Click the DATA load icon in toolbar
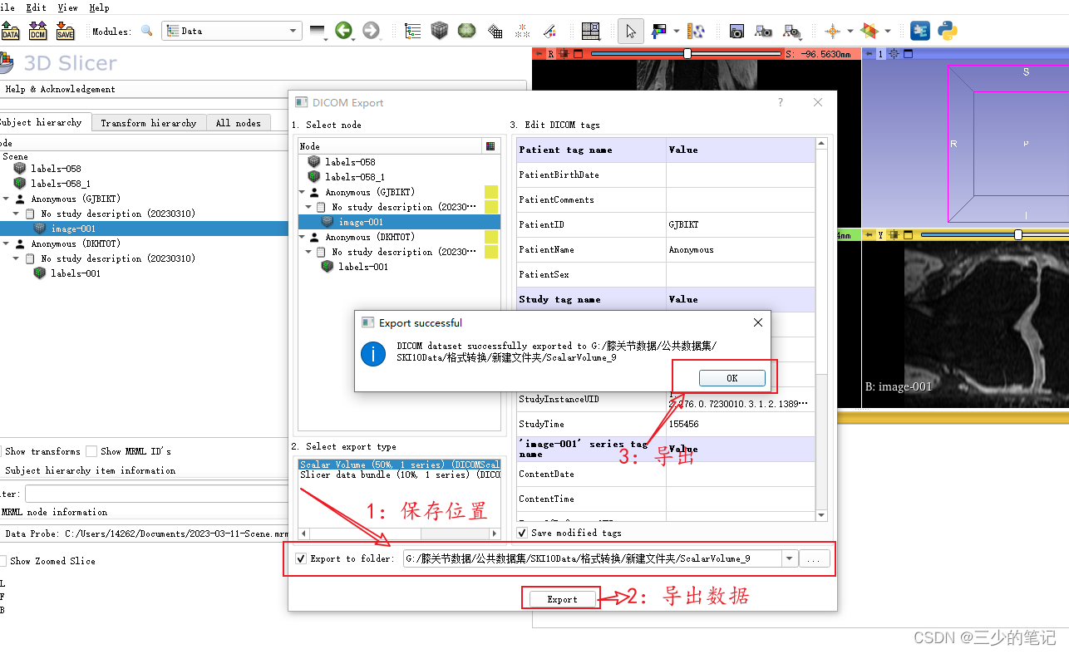Image resolution: width=1069 pixels, height=654 pixels. point(10,31)
